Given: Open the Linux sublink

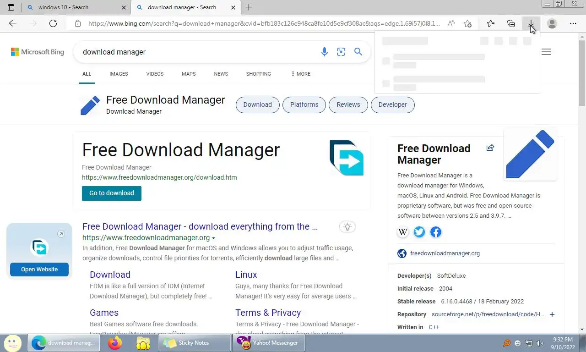Looking at the screenshot, I should pos(246,275).
